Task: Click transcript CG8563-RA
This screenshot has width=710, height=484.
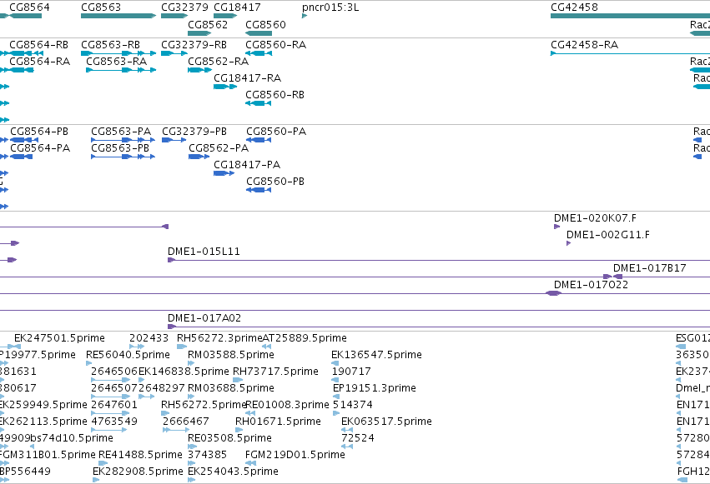Action: click(121, 70)
